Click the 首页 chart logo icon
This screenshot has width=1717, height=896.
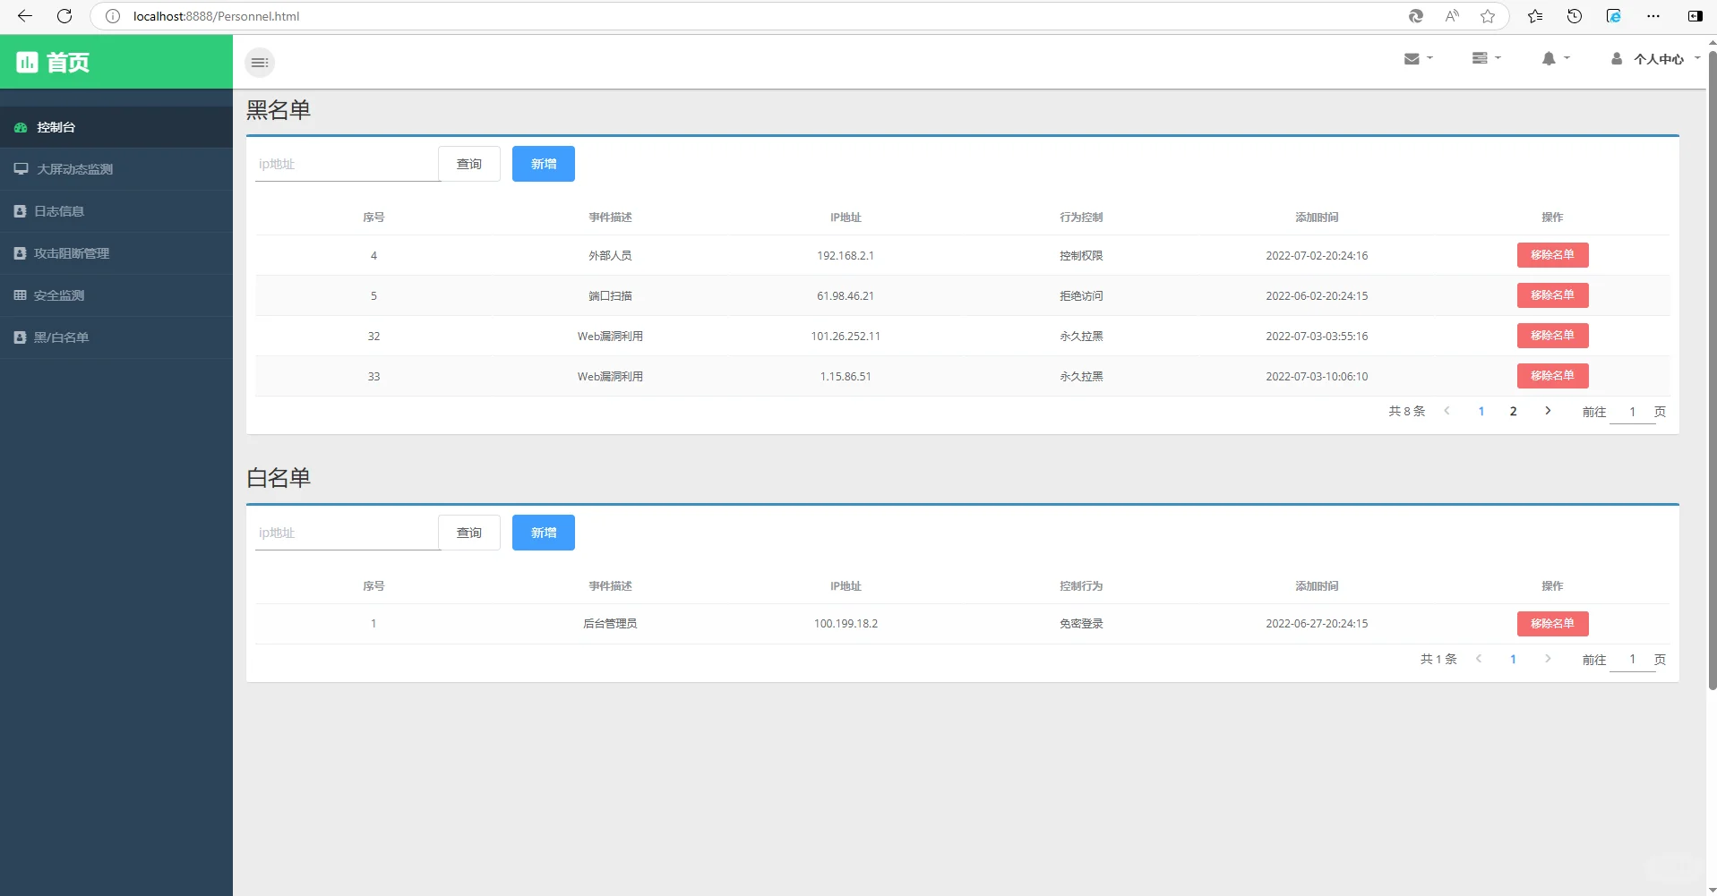[27, 62]
